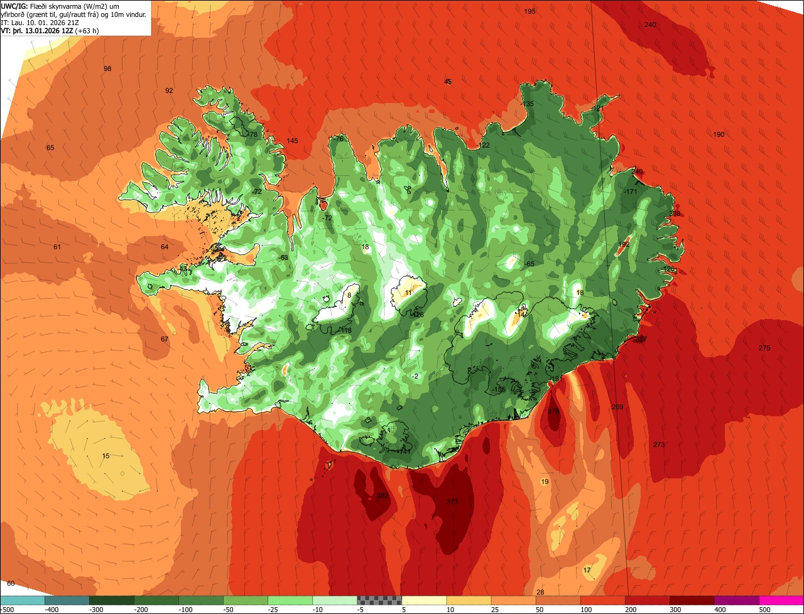Click the legend swatch between -200 and -100

[x=156, y=600]
